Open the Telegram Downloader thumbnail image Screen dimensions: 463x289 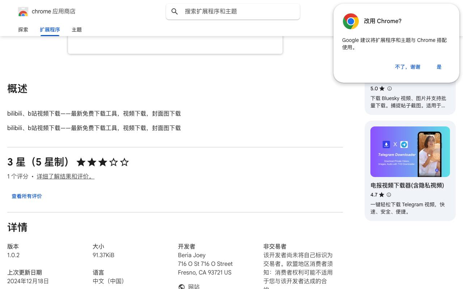(410, 152)
